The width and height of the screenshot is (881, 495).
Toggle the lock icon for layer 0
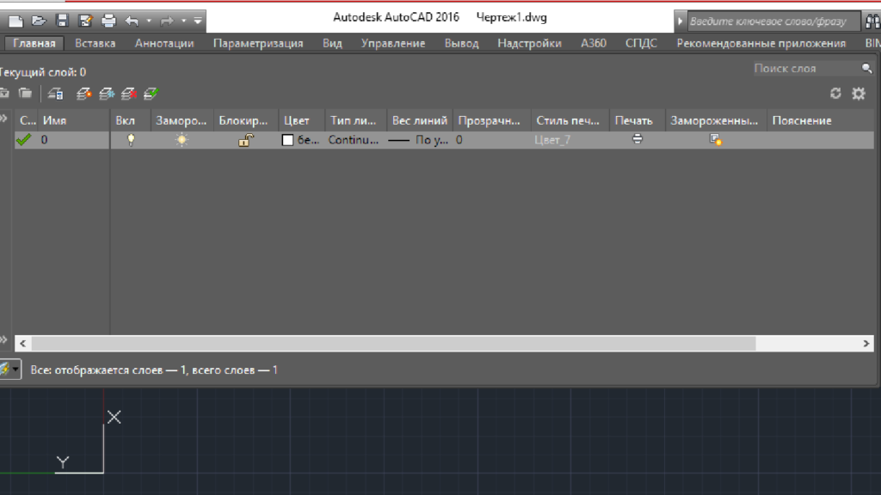(245, 140)
